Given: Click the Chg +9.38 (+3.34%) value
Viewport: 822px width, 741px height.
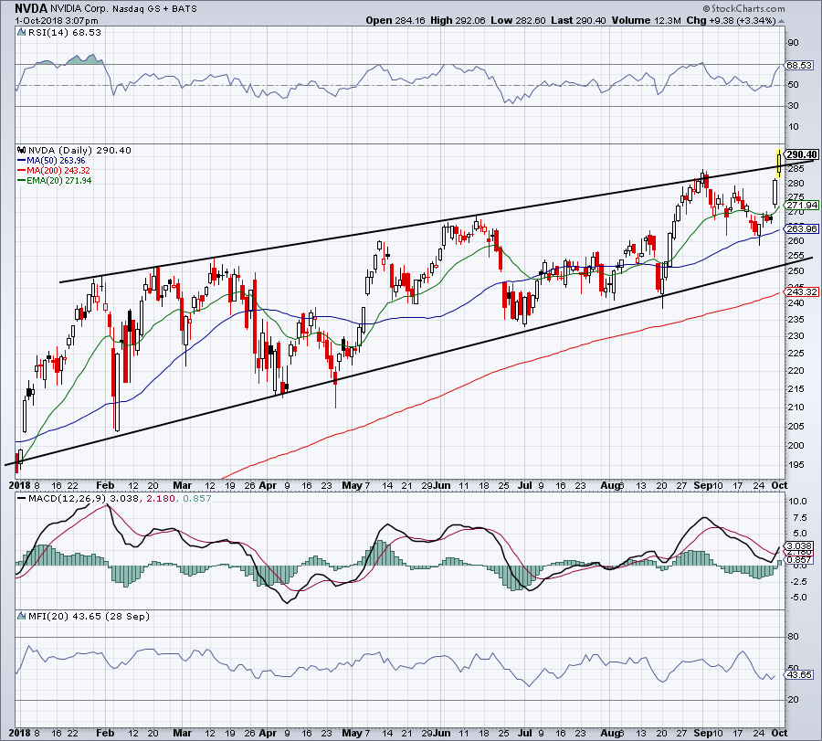Looking at the screenshot, I should click(731, 20).
